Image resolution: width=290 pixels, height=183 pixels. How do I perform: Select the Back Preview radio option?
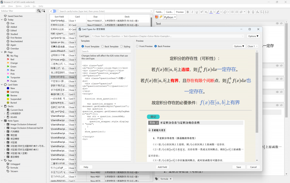pyautogui.click(x=155, y=46)
